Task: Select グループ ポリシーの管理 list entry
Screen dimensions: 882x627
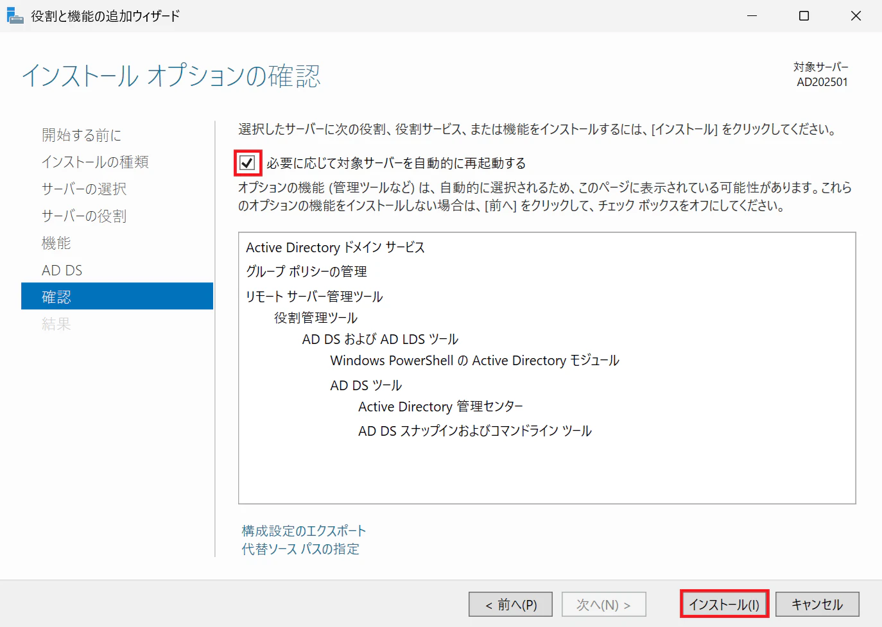Action: point(306,271)
